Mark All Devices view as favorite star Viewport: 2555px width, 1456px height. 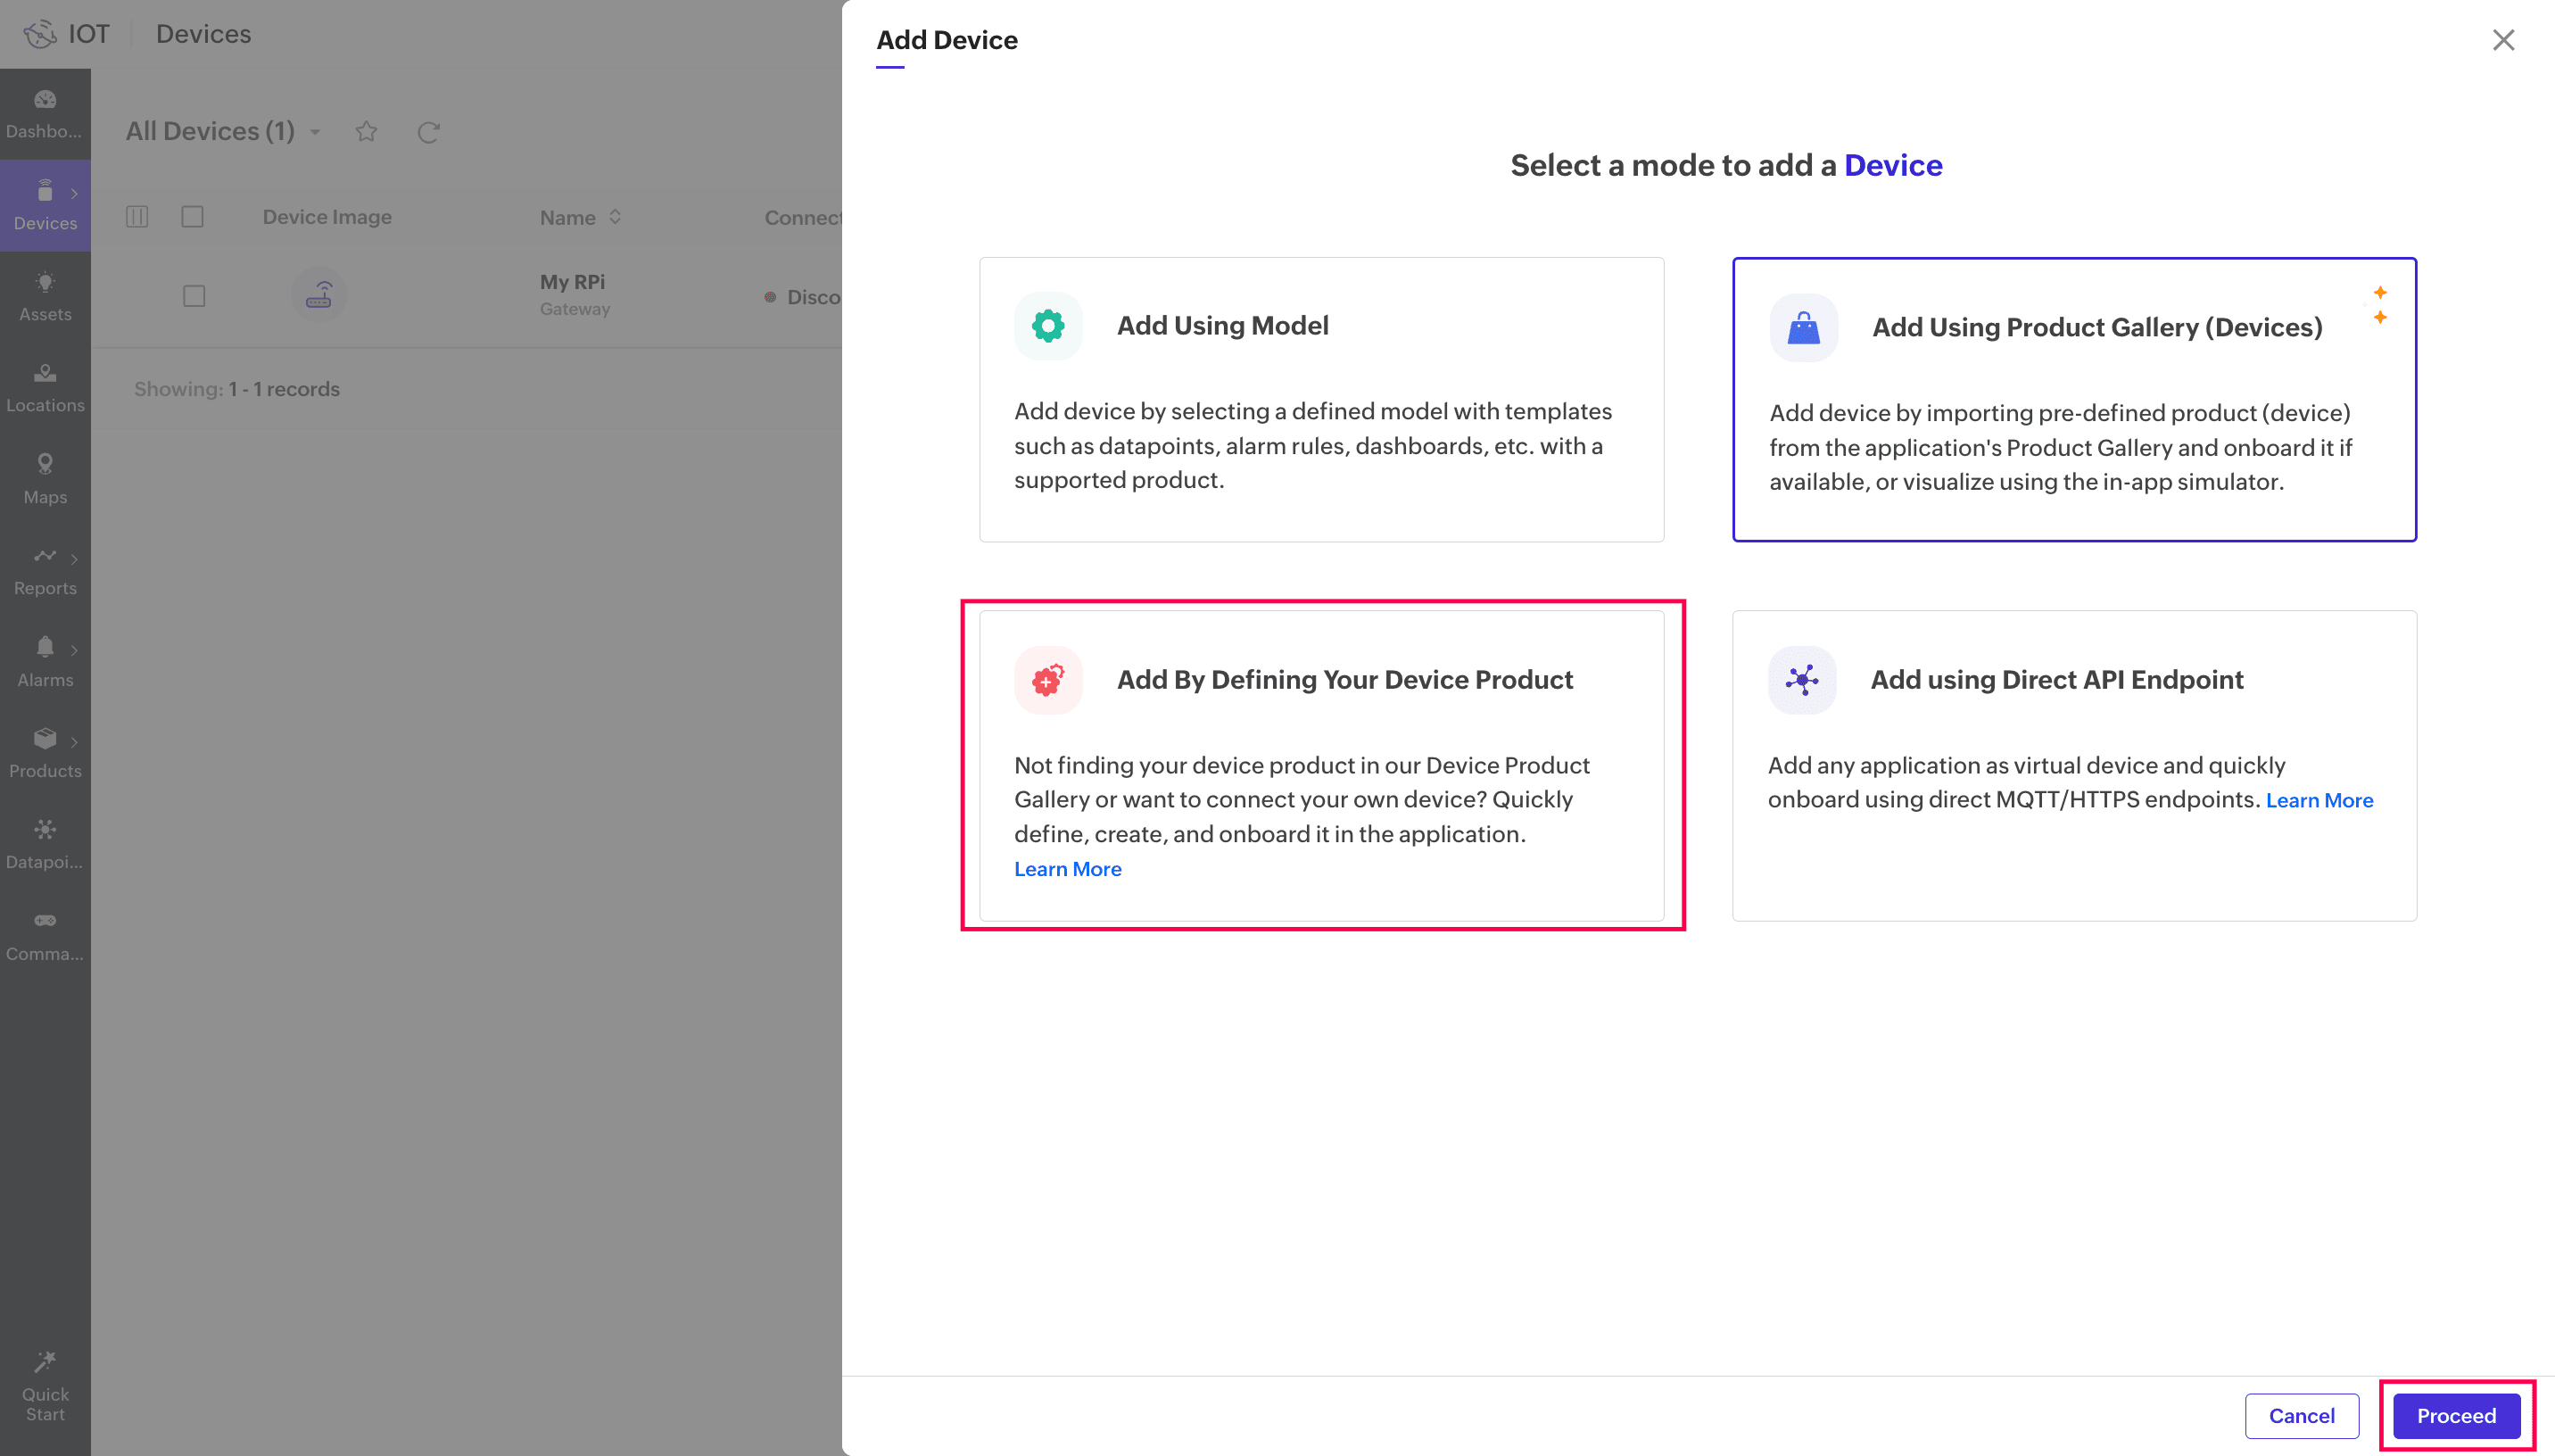(x=366, y=132)
